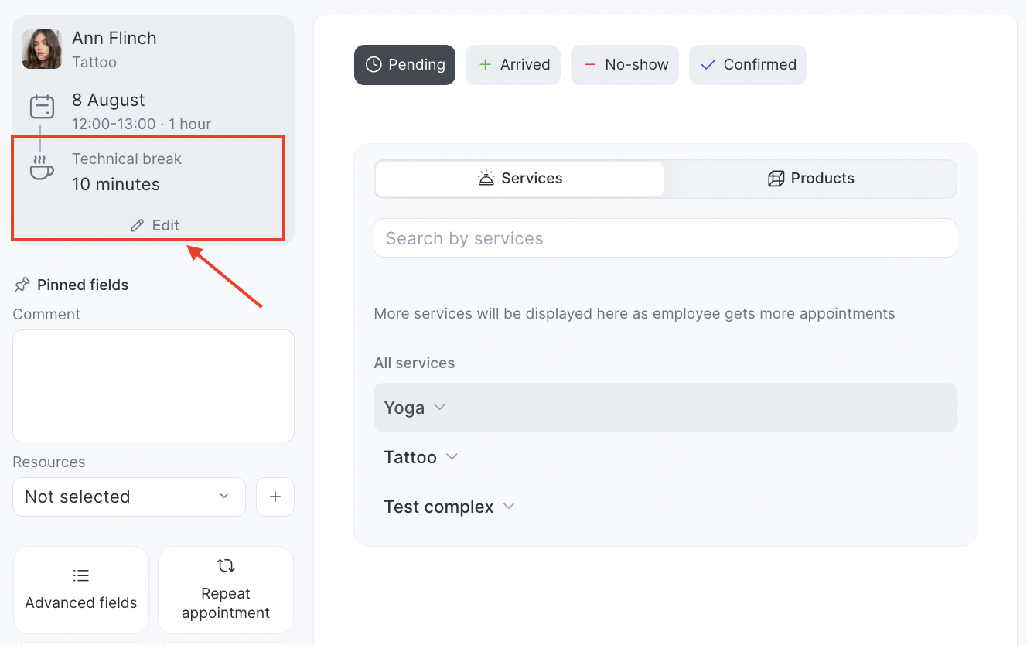
Task: Focus the Search by services field
Action: [665, 238]
